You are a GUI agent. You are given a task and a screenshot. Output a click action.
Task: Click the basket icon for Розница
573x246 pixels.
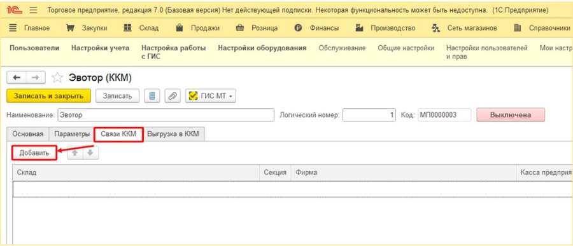click(x=240, y=28)
